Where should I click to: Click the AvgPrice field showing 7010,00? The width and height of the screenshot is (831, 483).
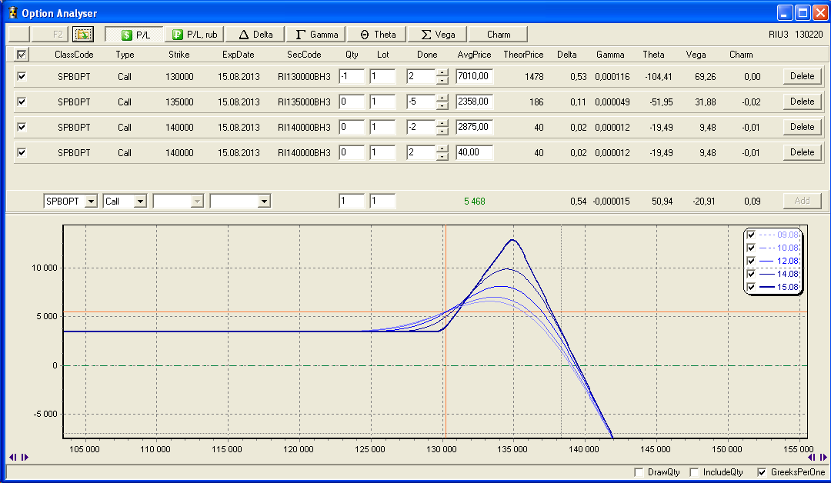pos(474,76)
